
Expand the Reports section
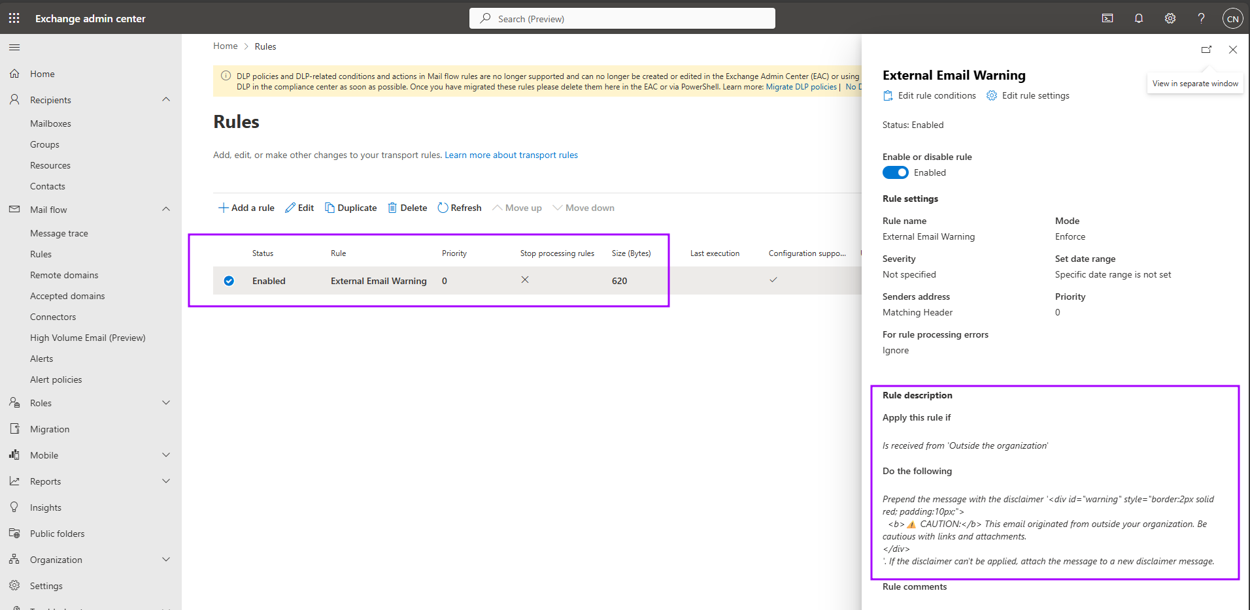(166, 481)
